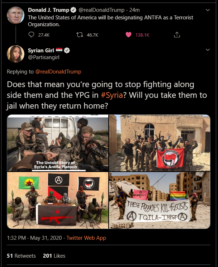Open the photo with red Antifa flag

point(160,143)
